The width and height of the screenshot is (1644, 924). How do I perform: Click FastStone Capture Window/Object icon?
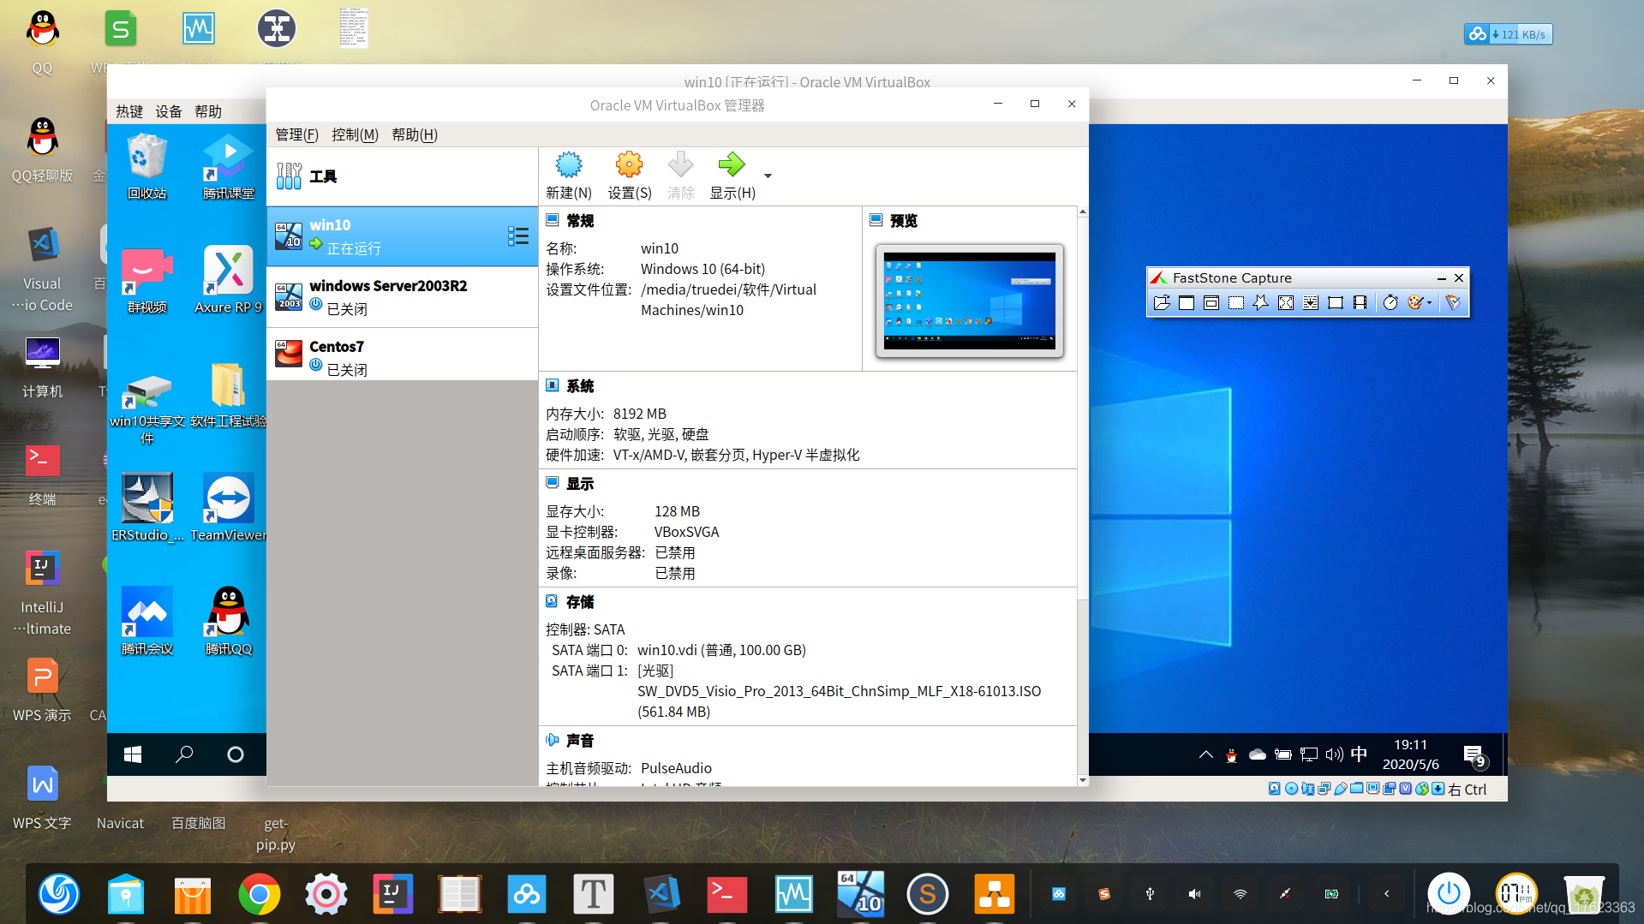pyautogui.click(x=1211, y=302)
